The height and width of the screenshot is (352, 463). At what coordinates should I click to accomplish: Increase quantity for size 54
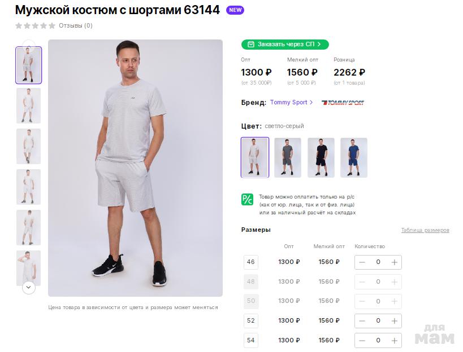coord(394,341)
